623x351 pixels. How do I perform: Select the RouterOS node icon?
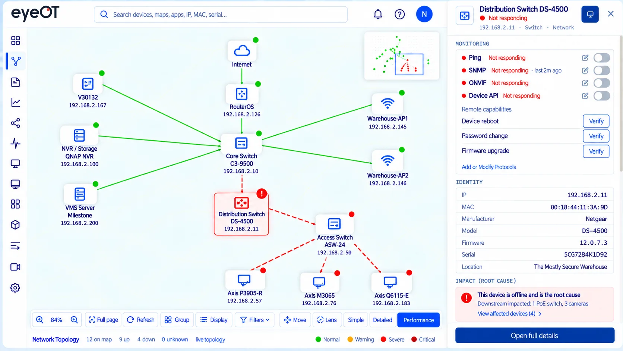pos(242,94)
